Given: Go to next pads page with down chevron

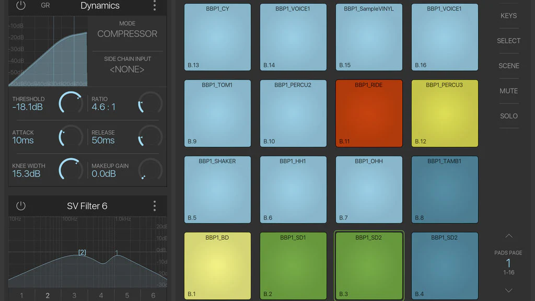Looking at the screenshot, I should click(508, 290).
